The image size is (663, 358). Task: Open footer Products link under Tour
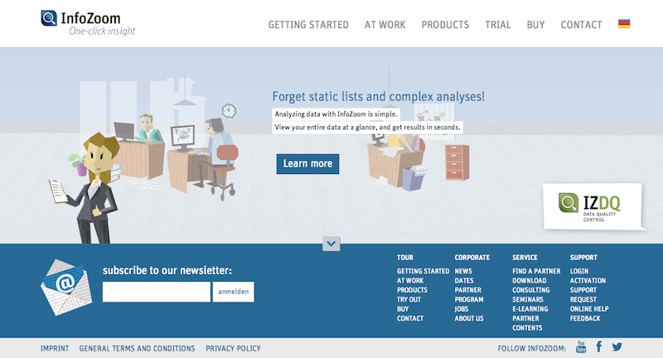pyautogui.click(x=412, y=290)
